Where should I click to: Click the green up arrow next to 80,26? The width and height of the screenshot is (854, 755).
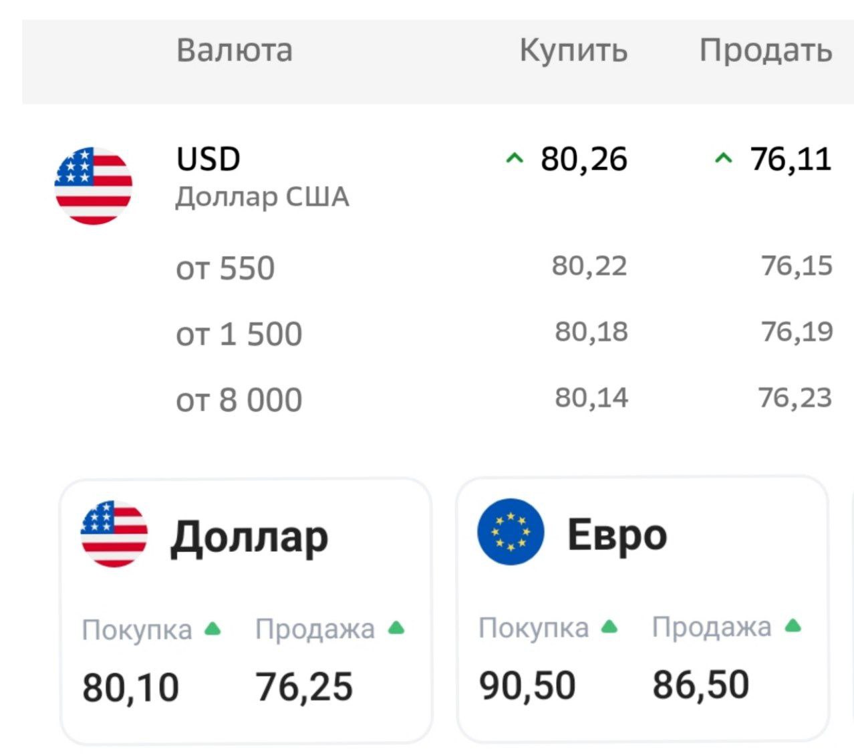pos(515,159)
